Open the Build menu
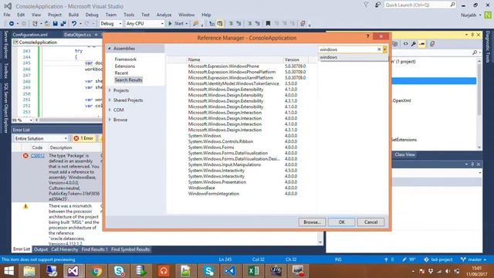The image size is (494, 278). click(x=73, y=15)
